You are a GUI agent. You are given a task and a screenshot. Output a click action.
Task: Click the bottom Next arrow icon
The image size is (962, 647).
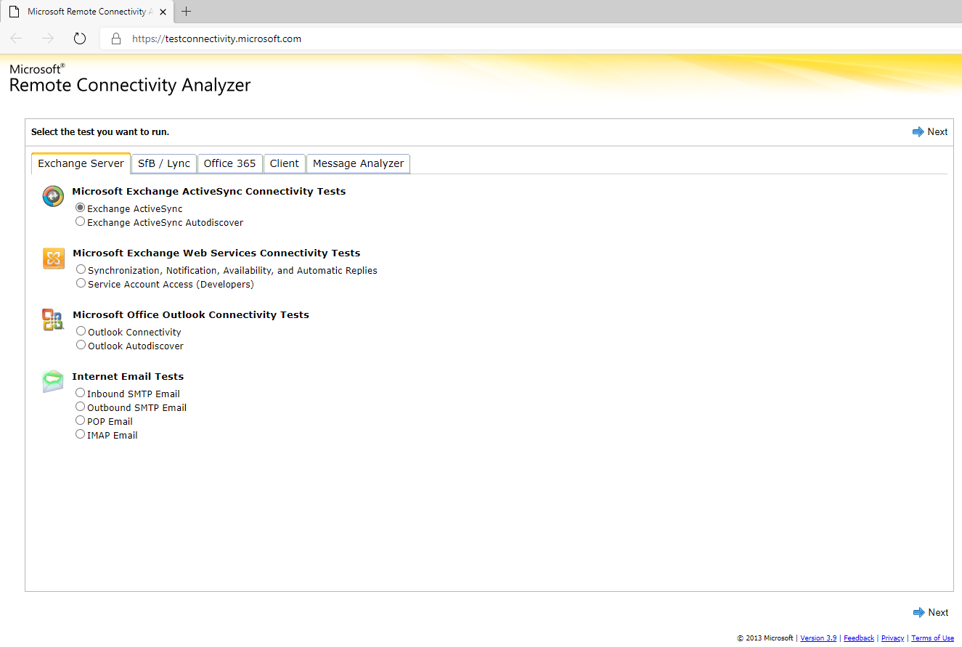(919, 612)
